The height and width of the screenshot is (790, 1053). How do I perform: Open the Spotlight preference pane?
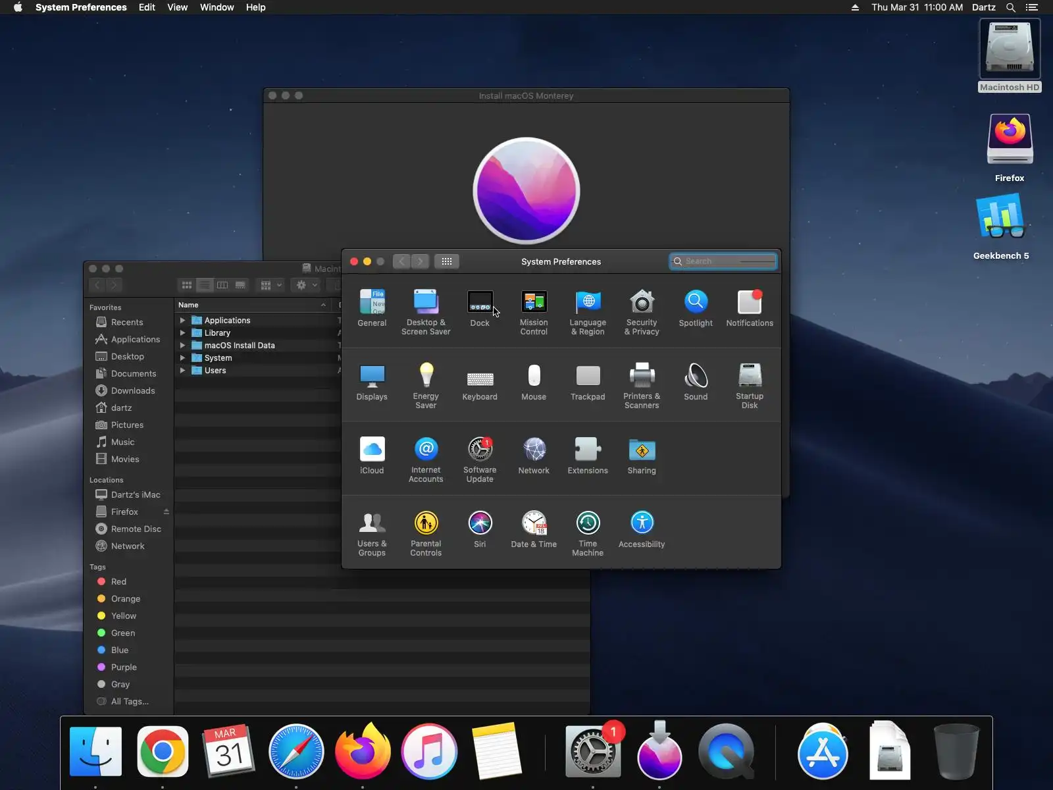tap(696, 308)
